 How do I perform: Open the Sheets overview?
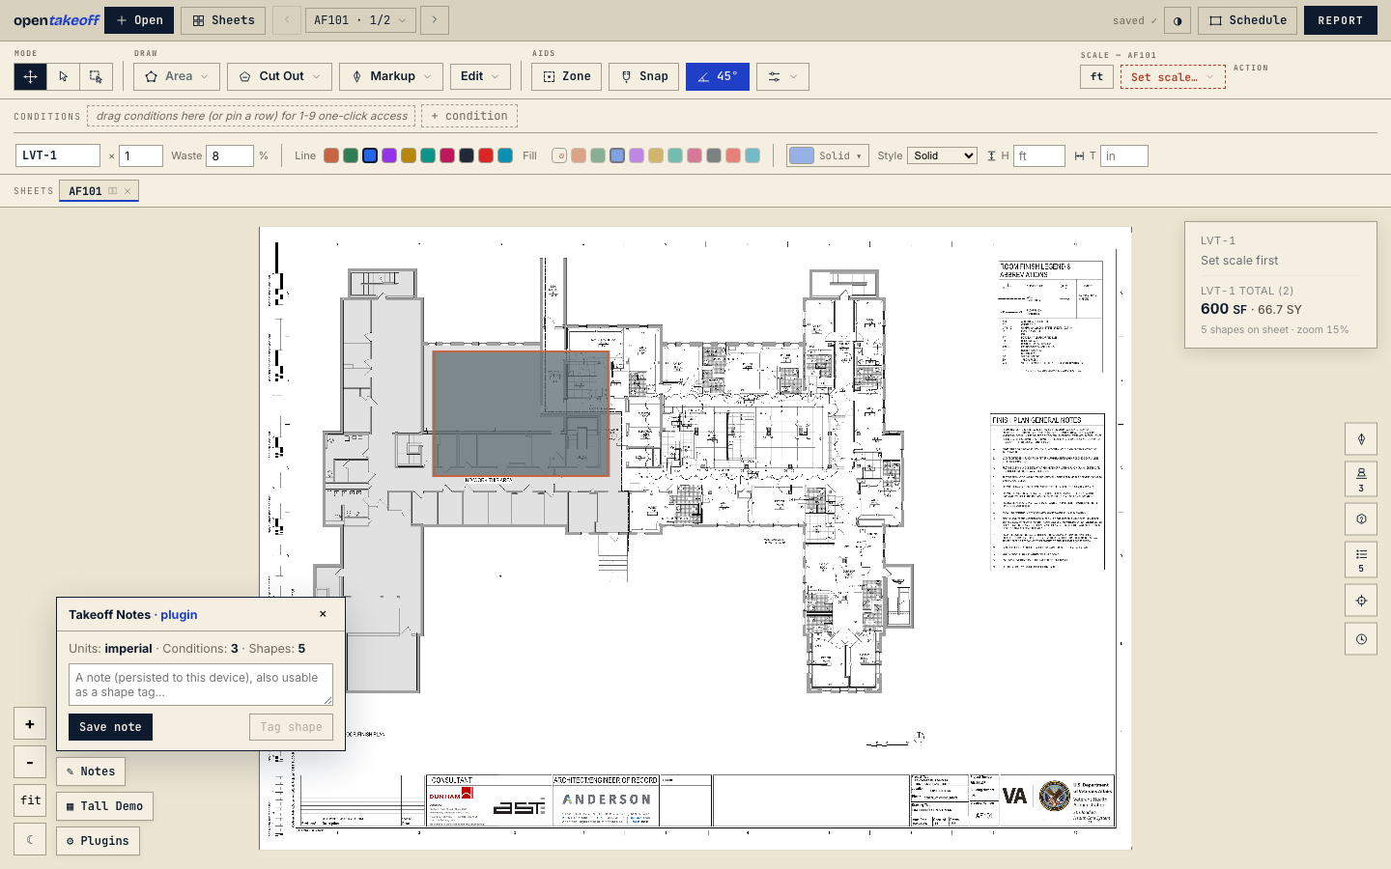click(223, 20)
